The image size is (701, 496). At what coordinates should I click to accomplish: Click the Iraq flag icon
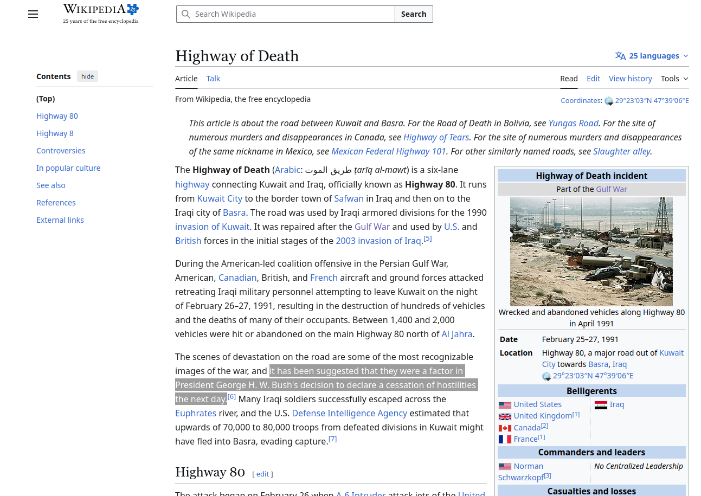coord(601,405)
